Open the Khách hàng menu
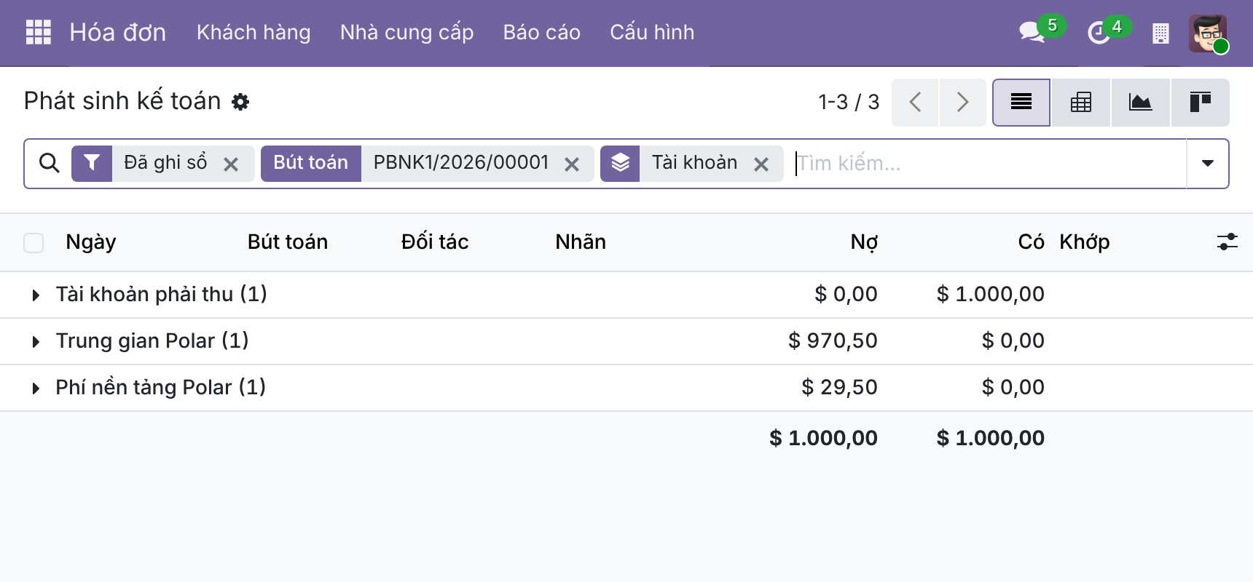 pos(254,33)
